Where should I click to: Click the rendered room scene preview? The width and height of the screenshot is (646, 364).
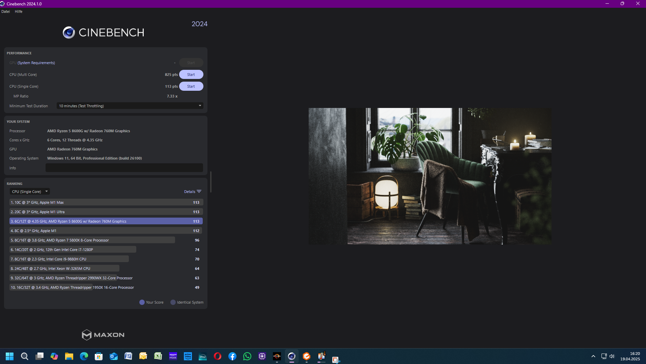tap(430, 176)
